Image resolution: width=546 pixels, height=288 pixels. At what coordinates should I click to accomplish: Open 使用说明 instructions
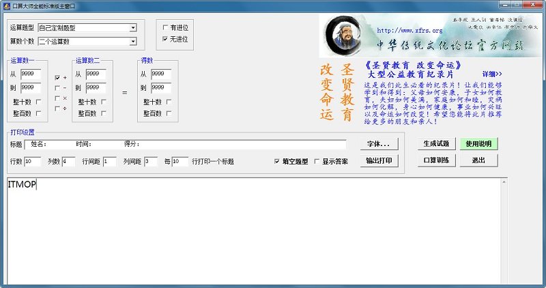[x=478, y=143]
